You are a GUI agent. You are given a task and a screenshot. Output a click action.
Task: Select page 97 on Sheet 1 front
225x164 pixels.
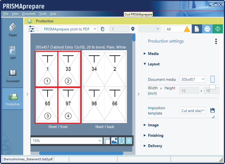click(x=69, y=105)
